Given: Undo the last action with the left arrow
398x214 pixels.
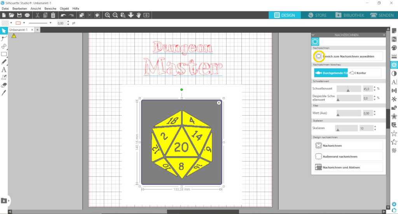Looking at the screenshot, I should (x=63, y=15).
